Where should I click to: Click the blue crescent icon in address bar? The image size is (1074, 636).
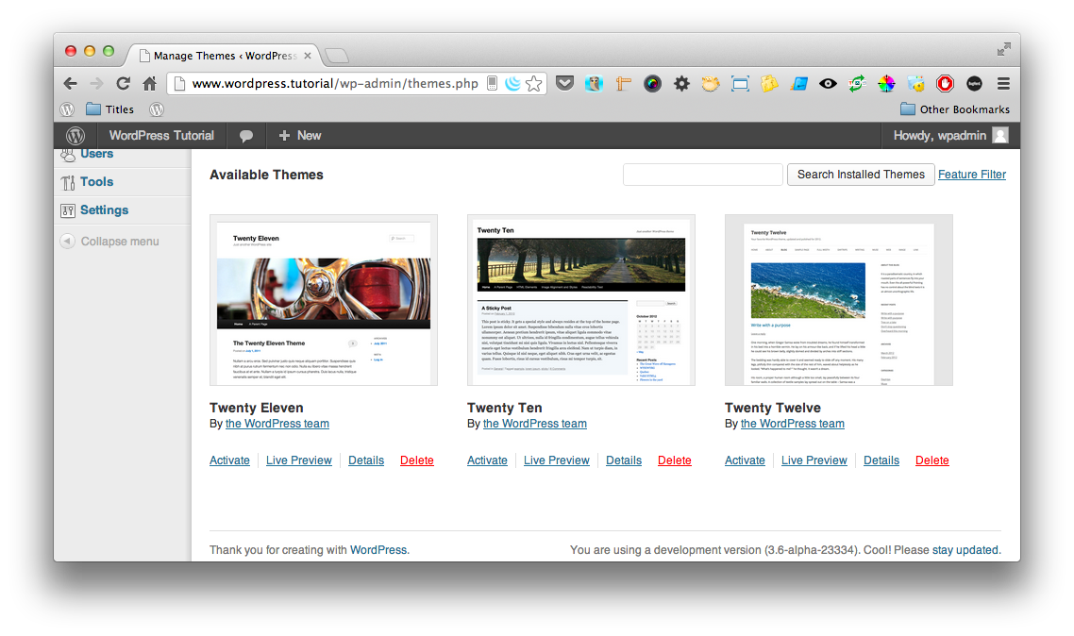click(512, 84)
